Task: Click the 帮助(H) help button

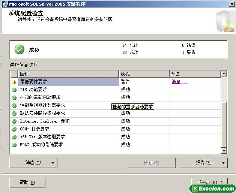Action: tap(27, 183)
